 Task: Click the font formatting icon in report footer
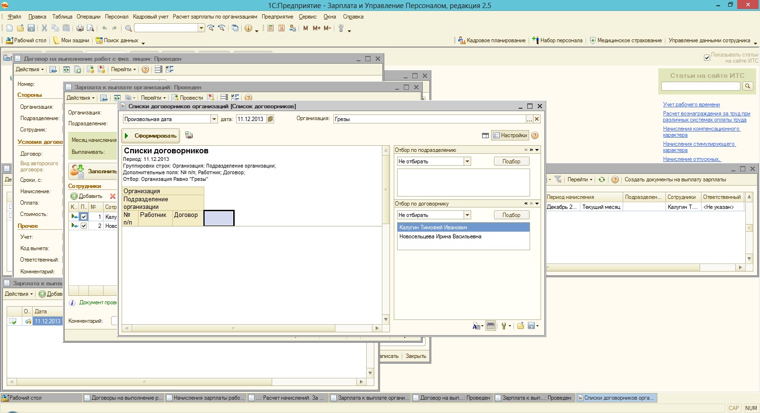(476, 326)
